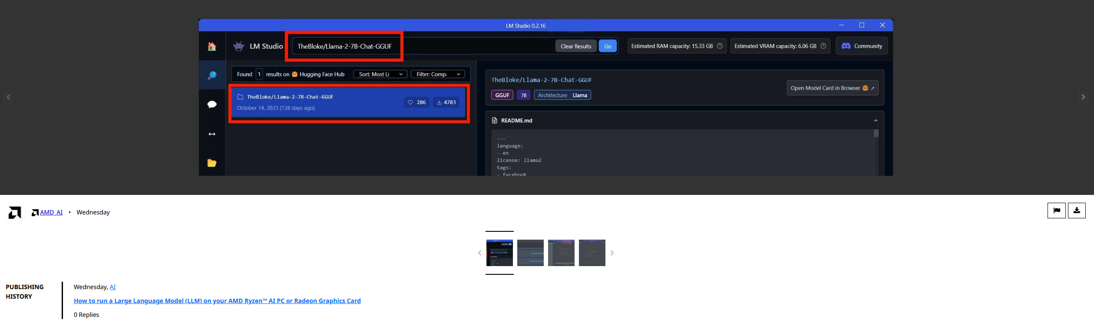Select the second carousel thumbnail
This screenshot has width=1094, height=326.
point(530,253)
